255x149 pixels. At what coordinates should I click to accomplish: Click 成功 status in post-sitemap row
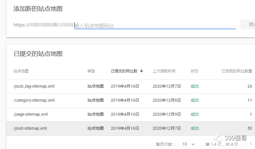pyautogui.click(x=195, y=128)
